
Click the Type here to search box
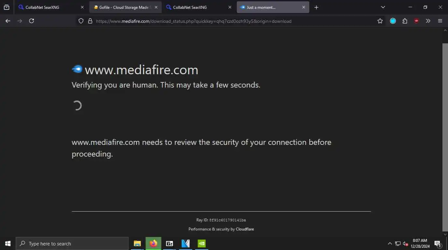pyautogui.click(x=72, y=243)
